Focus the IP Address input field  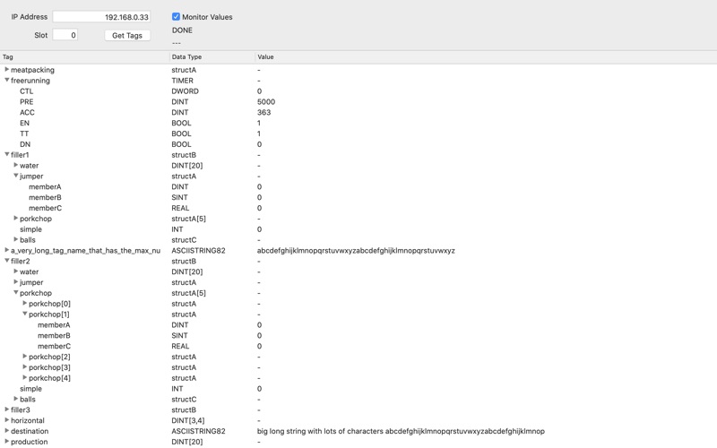click(x=101, y=17)
